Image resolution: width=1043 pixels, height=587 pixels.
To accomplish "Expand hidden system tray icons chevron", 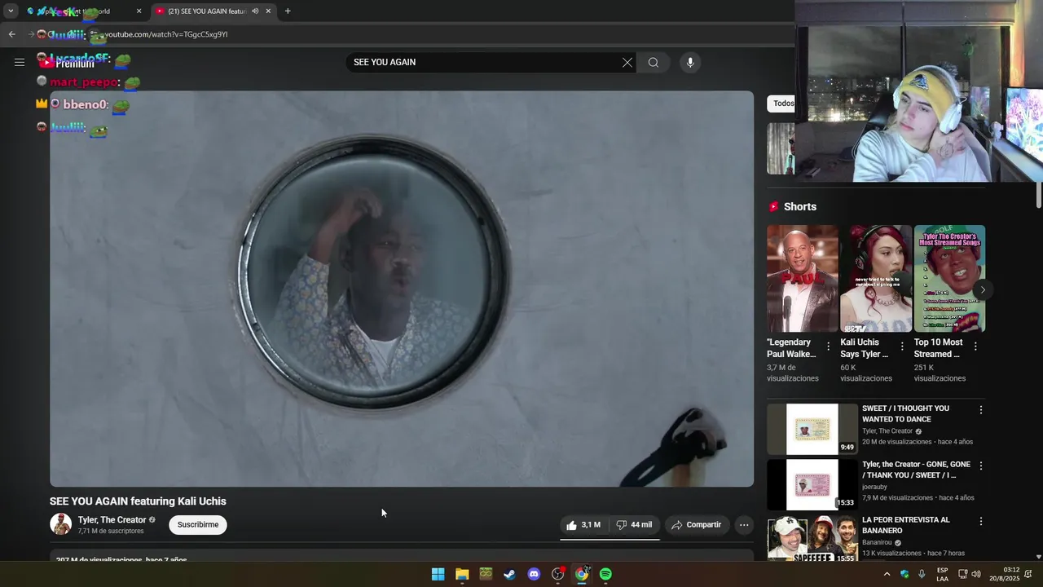I will (x=887, y=574).
